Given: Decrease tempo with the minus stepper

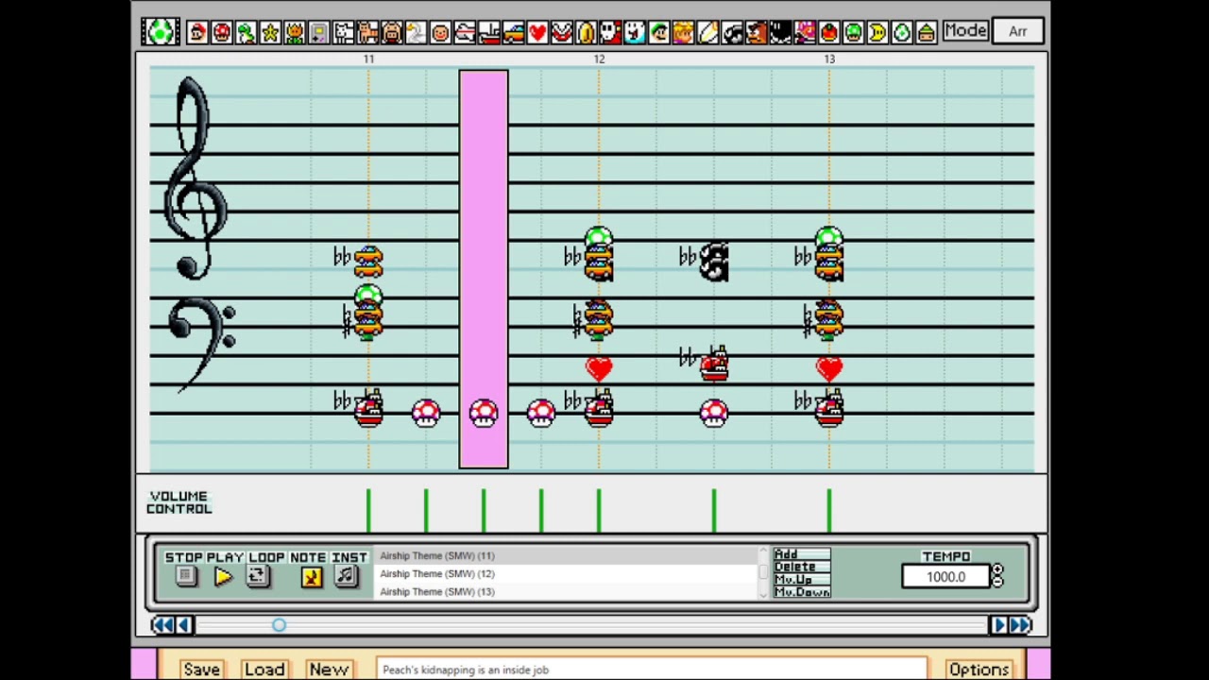Looking at the screenshot, I should pyautogui.click(x=997, y=582).
